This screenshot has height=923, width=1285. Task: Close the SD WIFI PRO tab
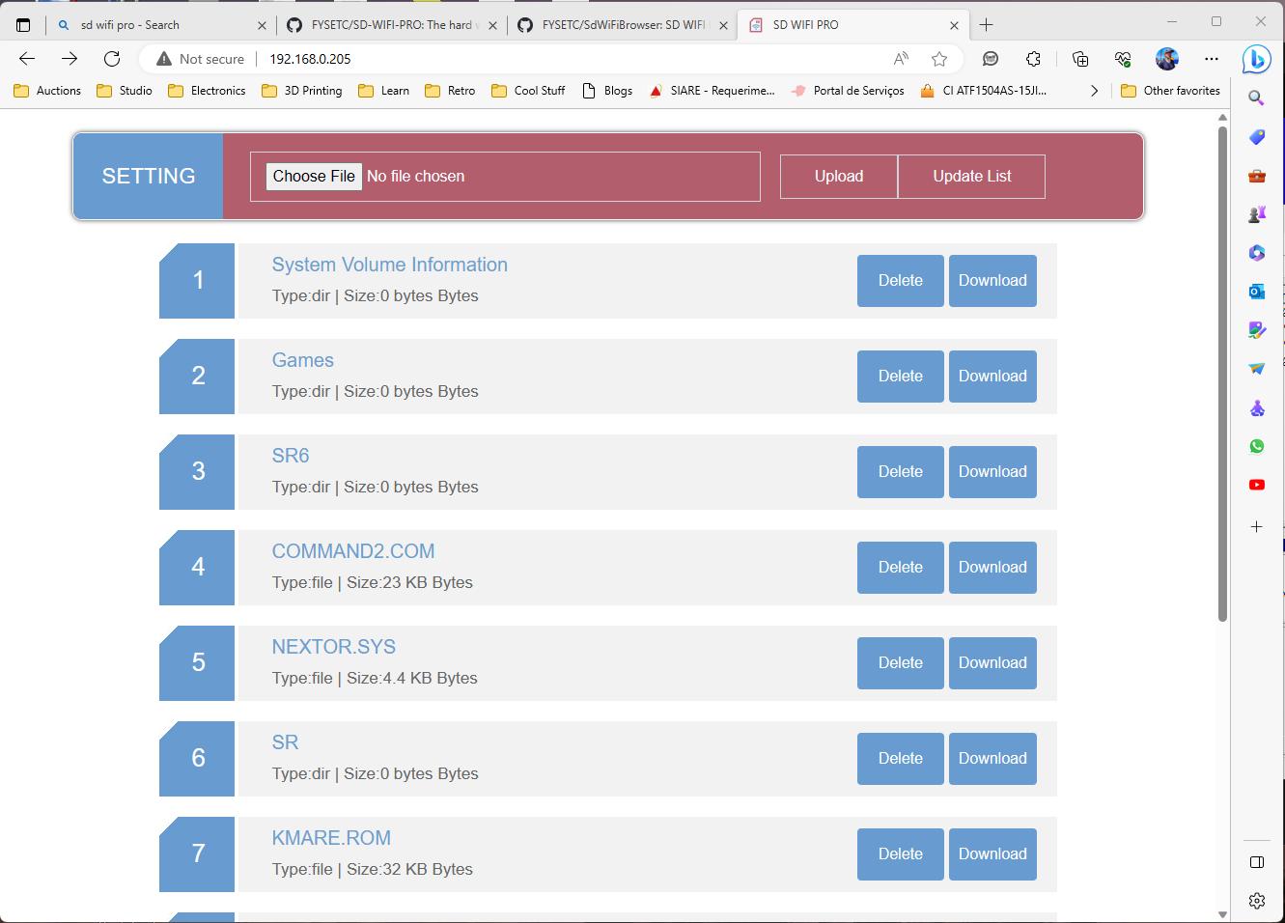click(x=955, y=25)
